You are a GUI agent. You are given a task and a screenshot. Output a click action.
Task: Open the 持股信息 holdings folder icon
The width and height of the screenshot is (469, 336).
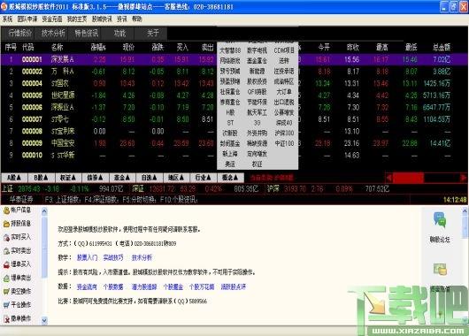tap(6, 224)
